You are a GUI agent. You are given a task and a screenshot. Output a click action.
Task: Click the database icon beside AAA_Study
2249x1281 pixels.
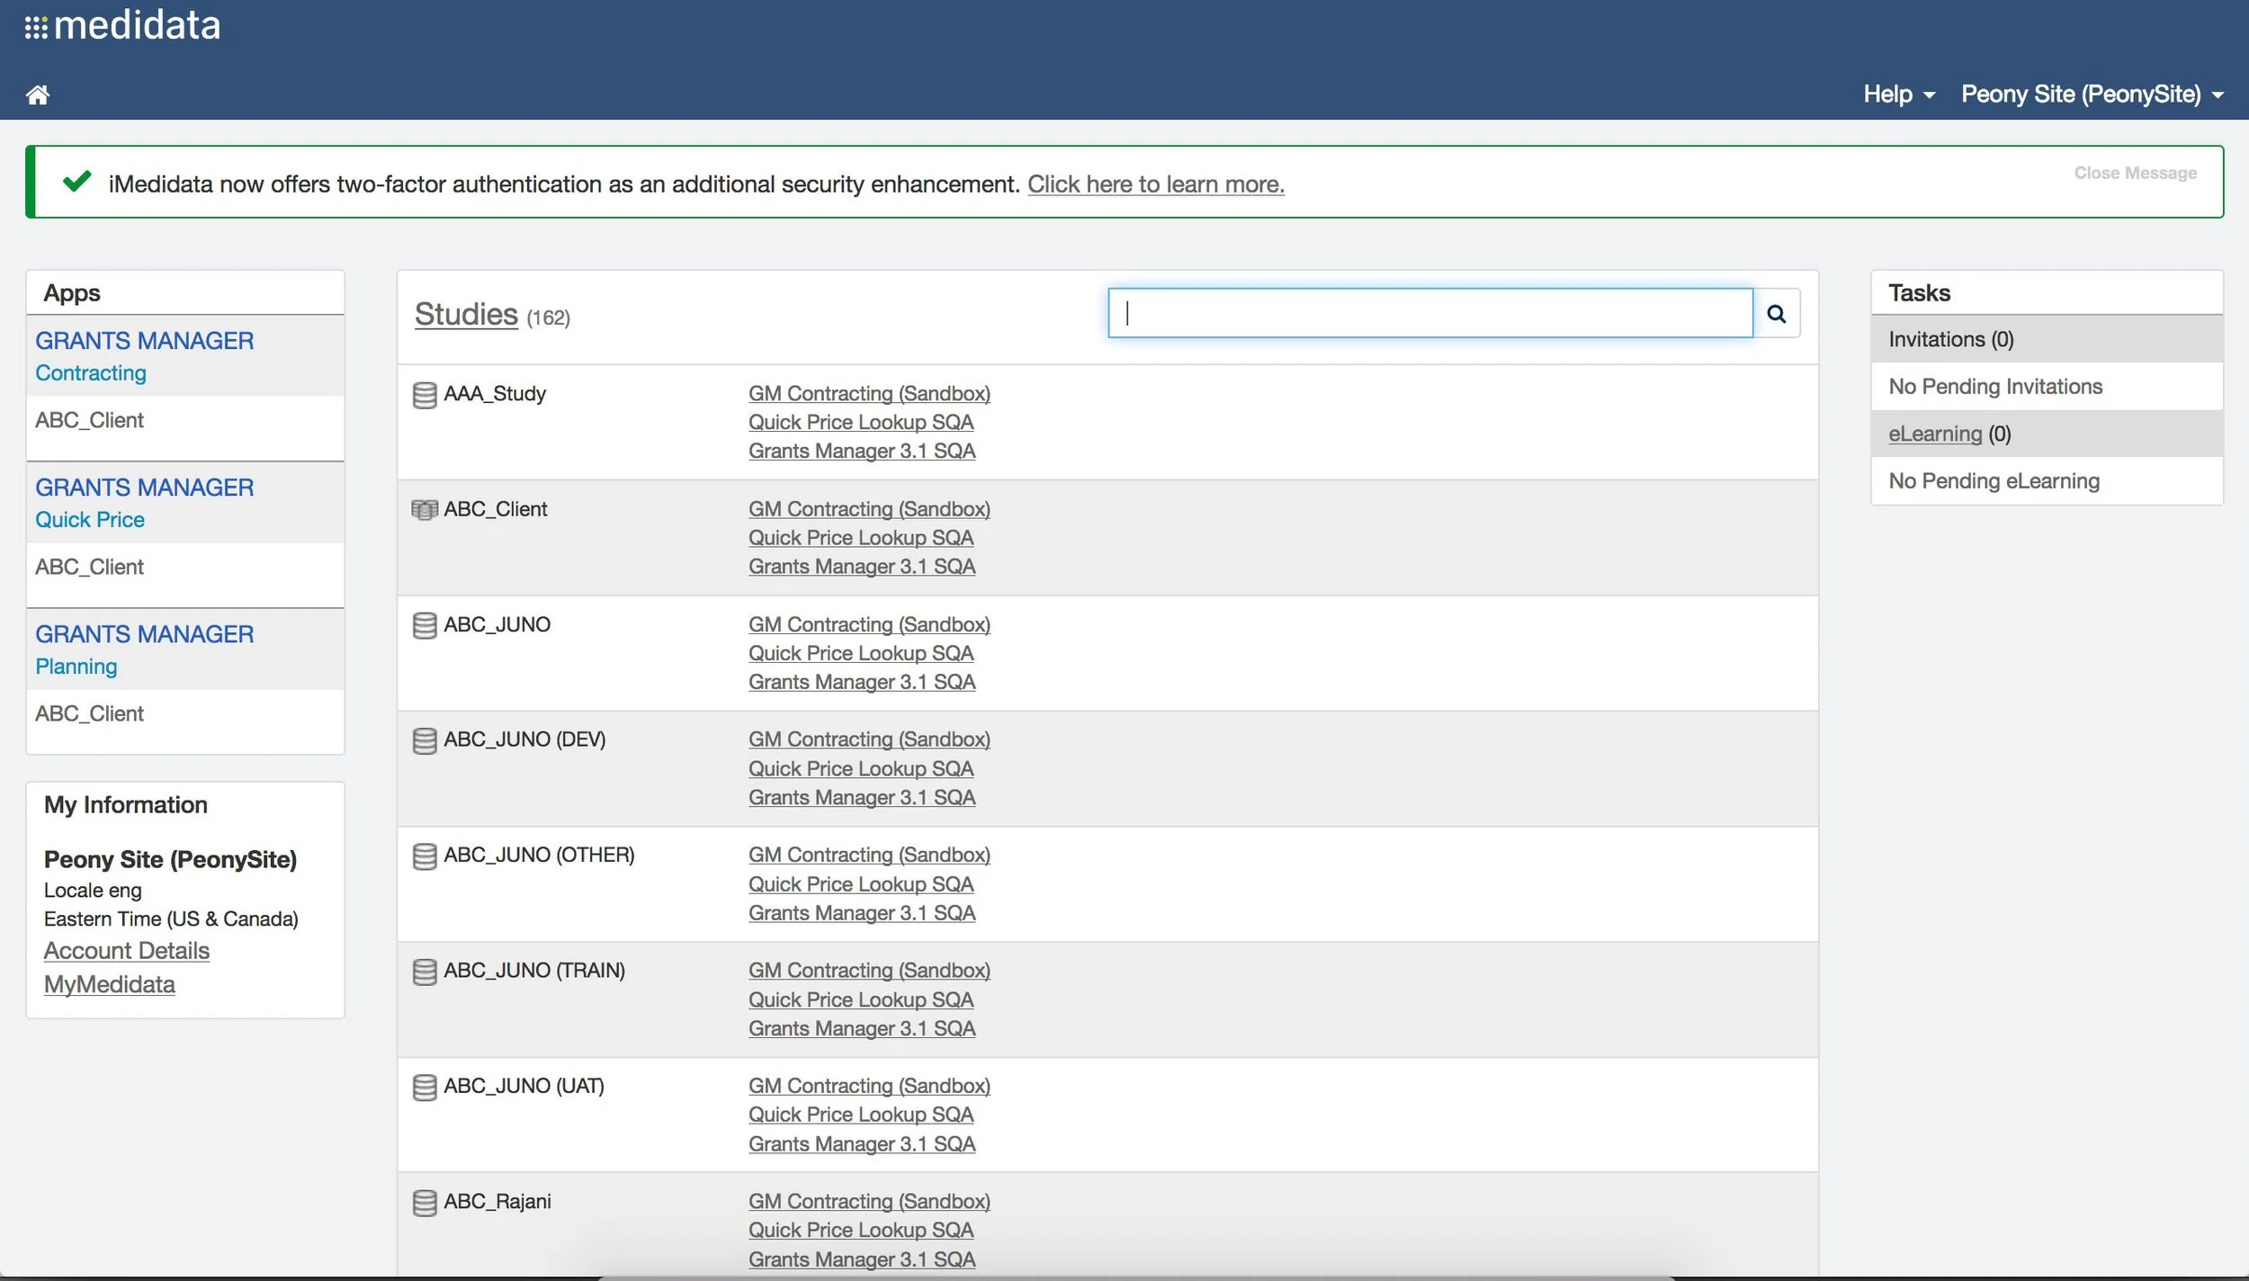(424, 395)
